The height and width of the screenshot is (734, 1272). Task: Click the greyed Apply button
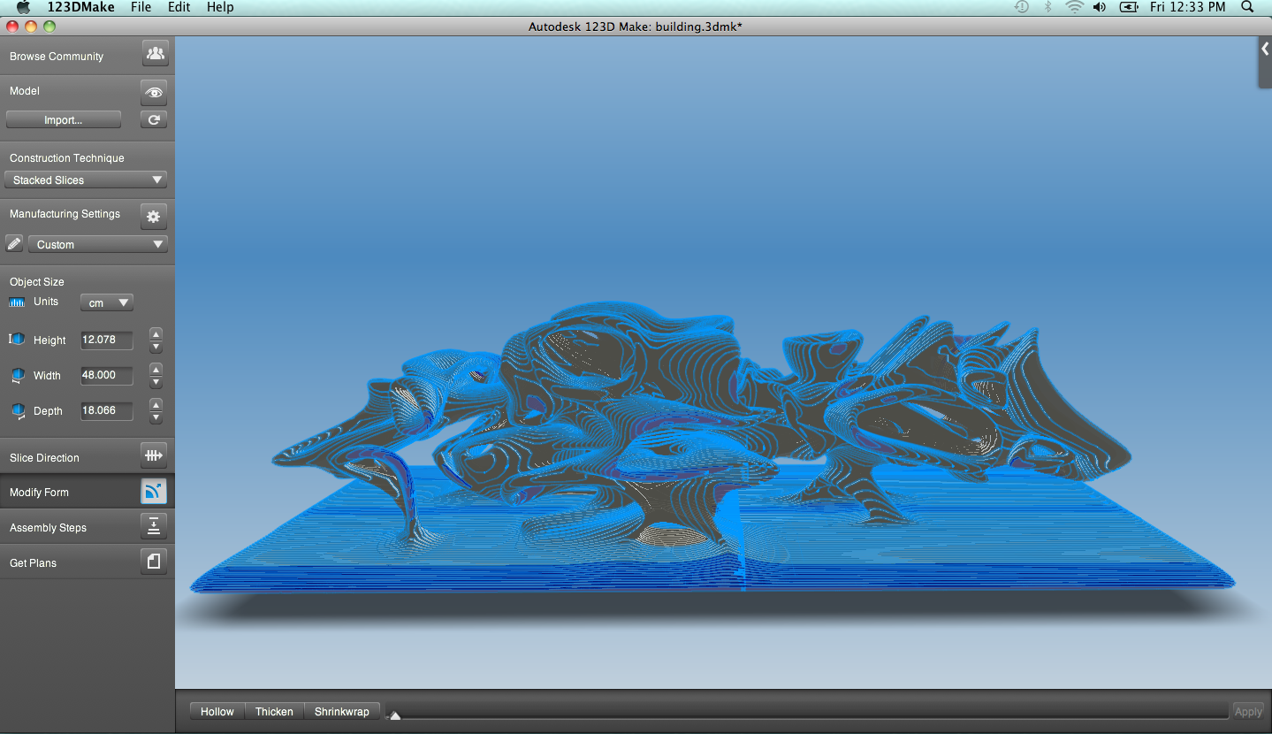pos(1248,712)
